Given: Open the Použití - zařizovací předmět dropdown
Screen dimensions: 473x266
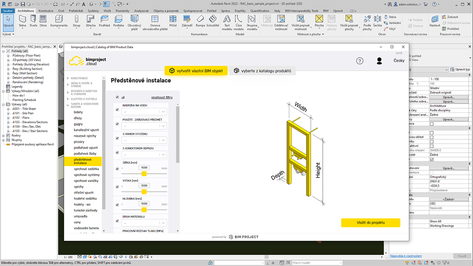Looking at the screenshot, I should pyautogui.click(x=144, y=126).
